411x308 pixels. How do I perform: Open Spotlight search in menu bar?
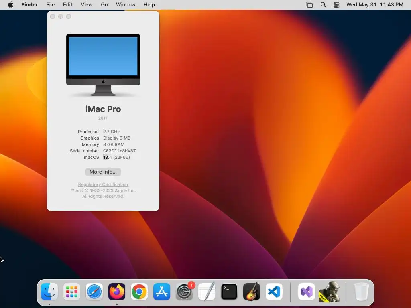coord(323,5)
